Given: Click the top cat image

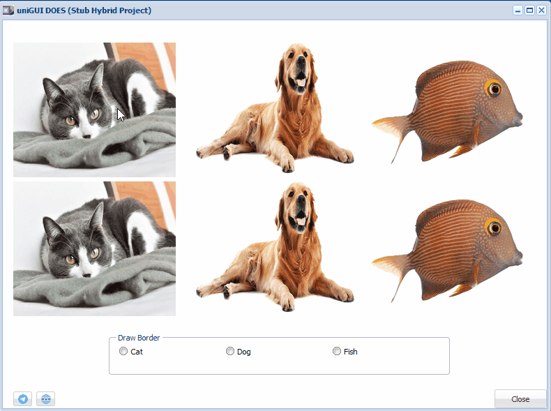Looking at the screenshot, I should click(95, 110).
